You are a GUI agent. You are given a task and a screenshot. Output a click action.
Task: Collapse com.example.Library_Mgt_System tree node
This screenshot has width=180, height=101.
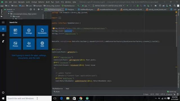[9, 14]
